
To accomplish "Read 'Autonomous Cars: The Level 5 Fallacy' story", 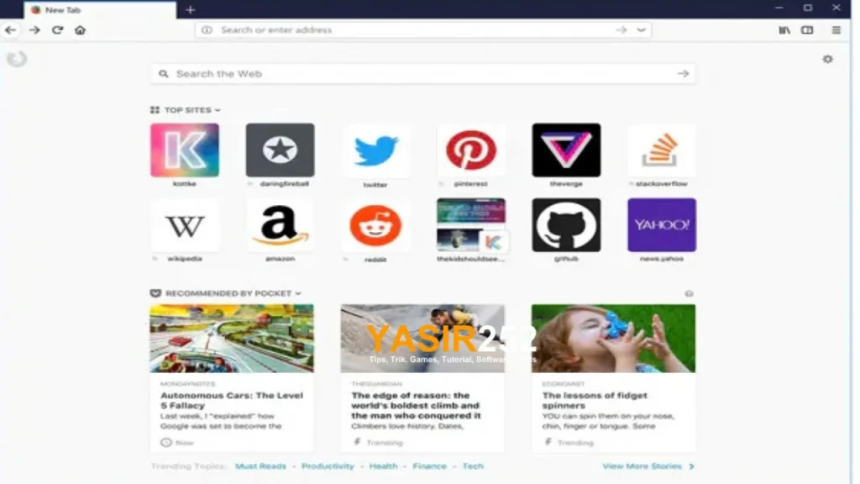I will point(232,400).
